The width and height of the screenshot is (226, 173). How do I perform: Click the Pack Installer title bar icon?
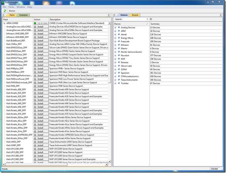[x=3, y=2]
